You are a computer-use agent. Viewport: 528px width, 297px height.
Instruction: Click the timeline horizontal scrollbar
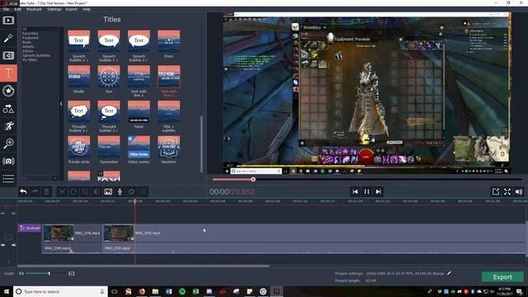click(143, 266)
